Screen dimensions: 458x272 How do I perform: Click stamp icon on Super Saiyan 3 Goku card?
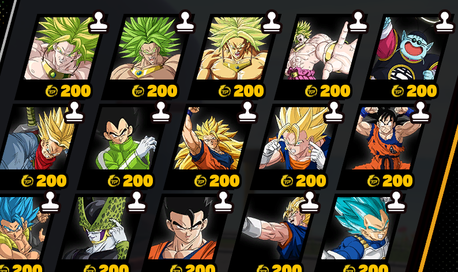coord(247,111)
